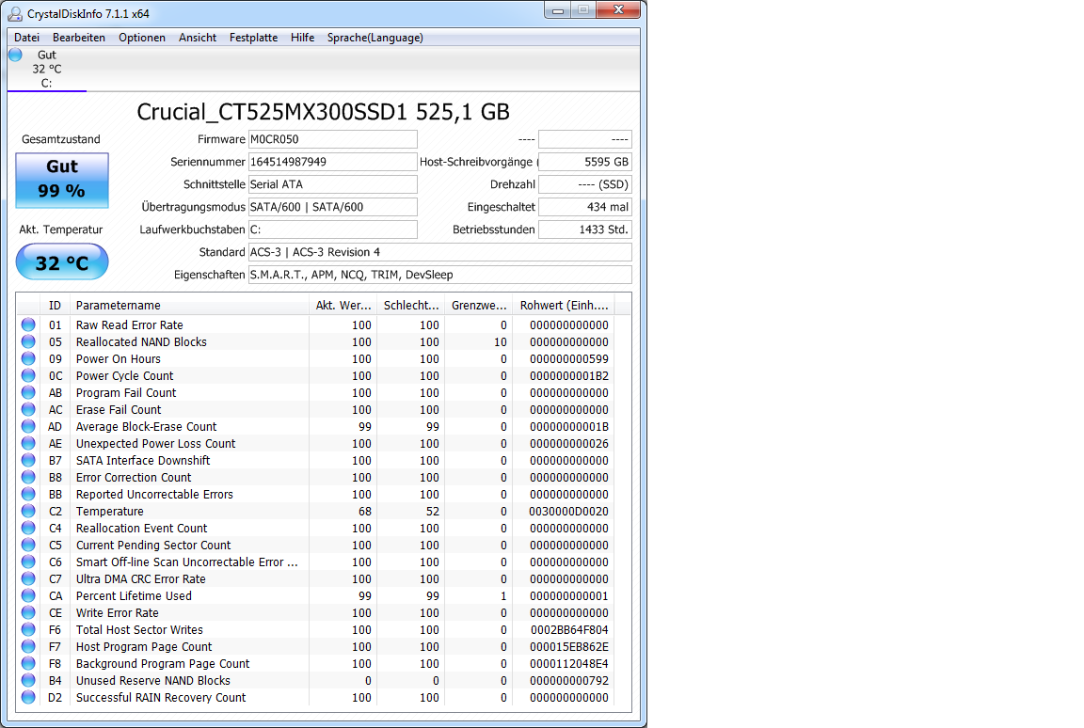Click raw value 0030000D0020
The image size is (1084, 728).
[x=569, y=512]
